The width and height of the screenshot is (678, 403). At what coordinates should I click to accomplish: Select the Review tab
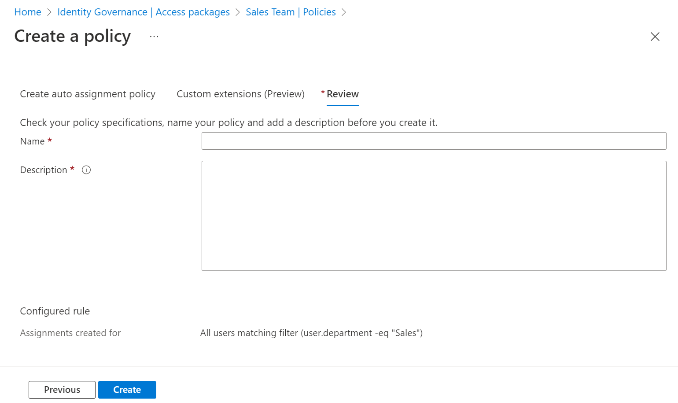(x=343, y=94)
